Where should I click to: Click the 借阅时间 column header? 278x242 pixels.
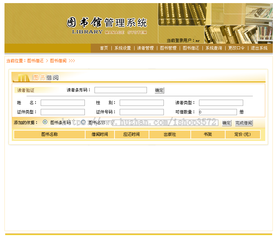(x=100, y=134)
